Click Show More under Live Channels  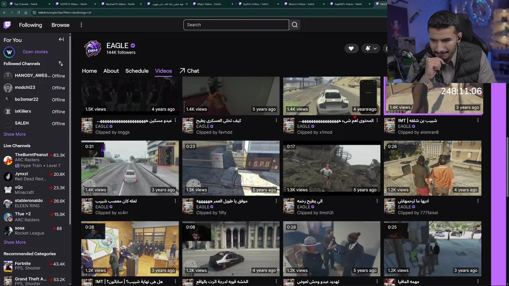pos(15,242)
